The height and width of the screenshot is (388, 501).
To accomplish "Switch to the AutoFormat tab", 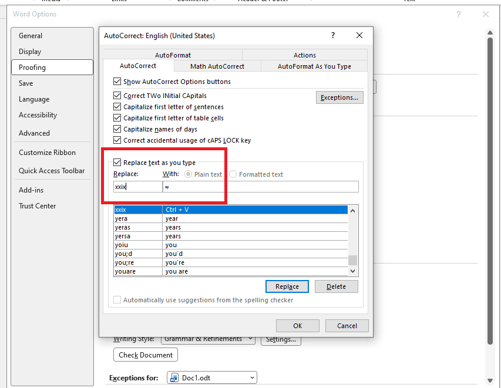I will (x=173, y=55).
